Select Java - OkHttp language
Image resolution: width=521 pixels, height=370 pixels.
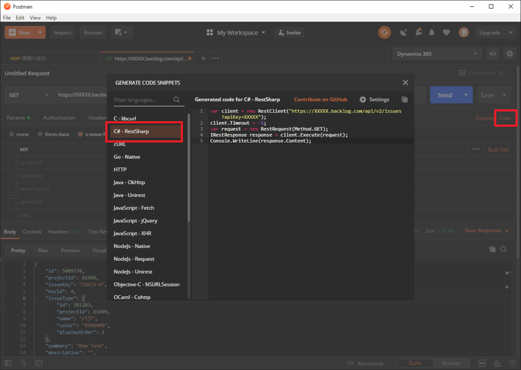point(129,182)
